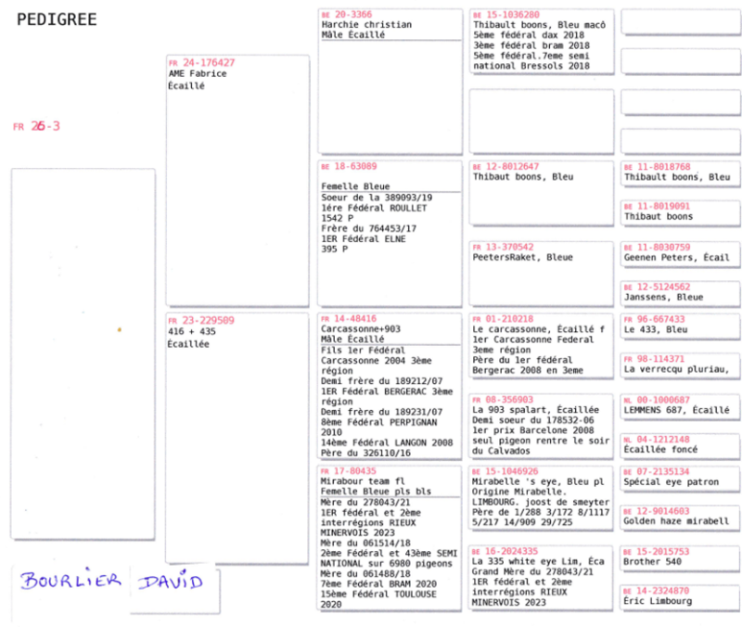Open the Mirabour team female entry
The image size is (742, 627).
(390, 538)
